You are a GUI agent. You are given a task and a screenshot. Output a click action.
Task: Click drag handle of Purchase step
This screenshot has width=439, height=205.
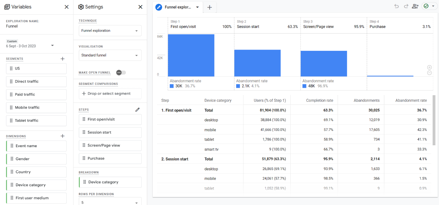point(84,158)
